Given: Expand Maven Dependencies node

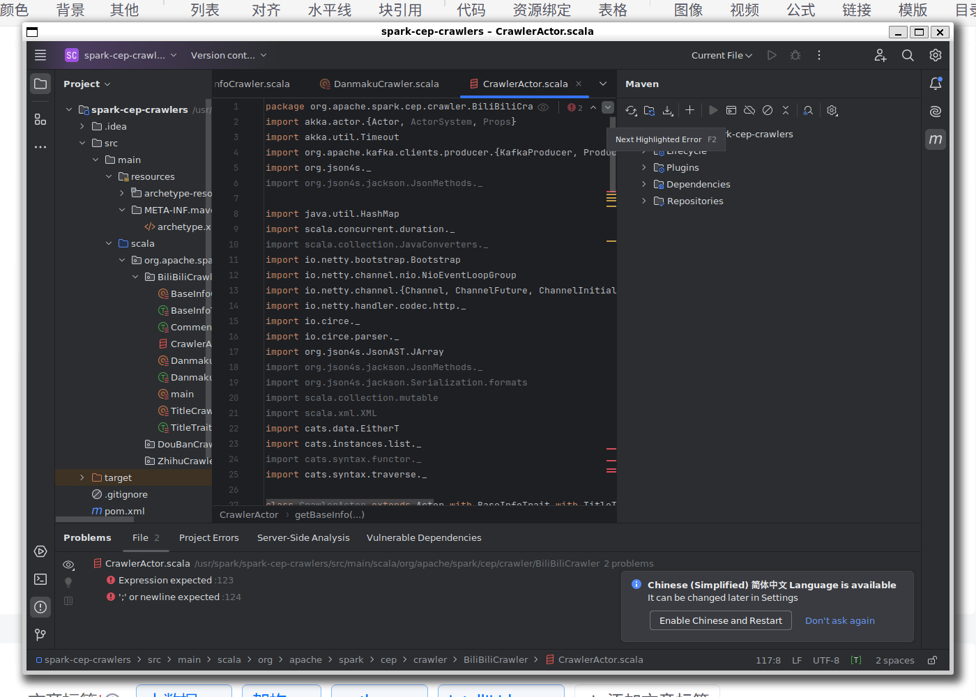Looking at the screenshot, I should click(x=644, y=184).
